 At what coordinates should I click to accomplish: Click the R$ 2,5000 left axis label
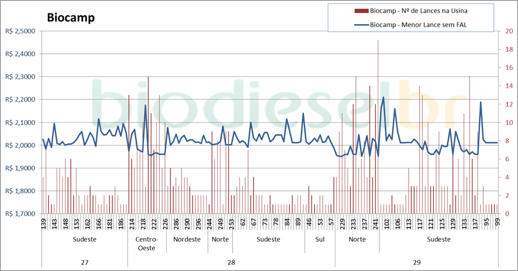point(19,31)
